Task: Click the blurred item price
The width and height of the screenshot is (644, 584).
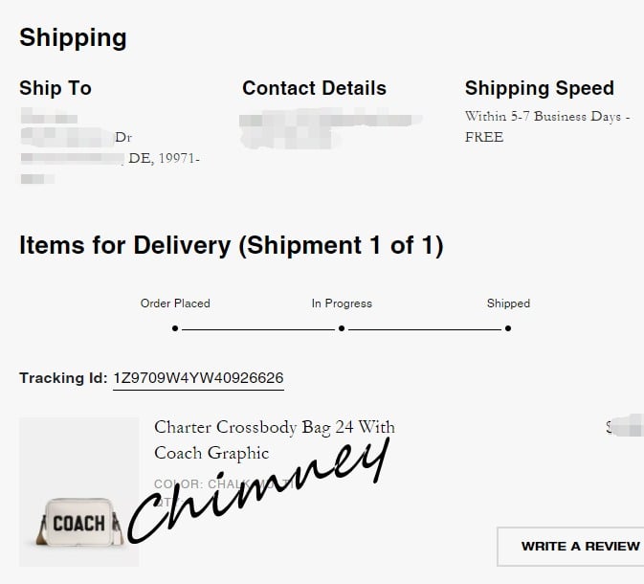Action: point(625,427)
